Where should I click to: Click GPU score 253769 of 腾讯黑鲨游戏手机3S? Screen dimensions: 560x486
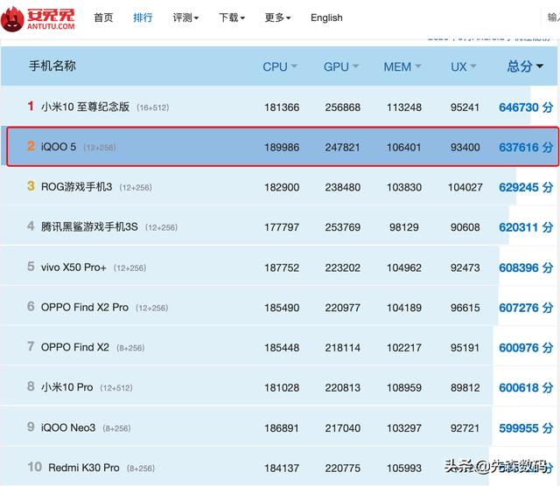342,227
